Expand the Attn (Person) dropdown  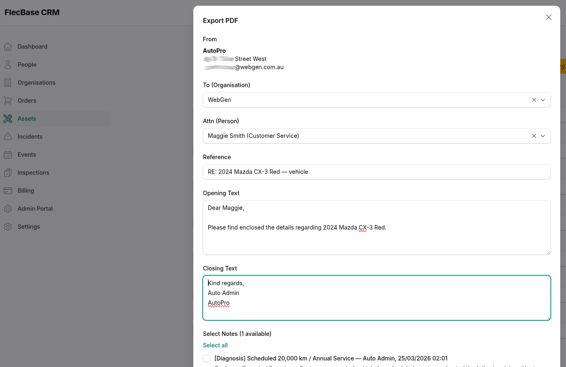543,136
